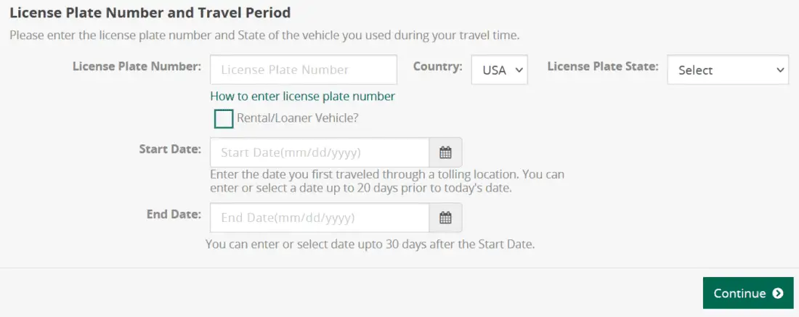This screenshot has height=317, width=799.
Task: Click into the Start Date input box
Action: [x=320, y=152]
